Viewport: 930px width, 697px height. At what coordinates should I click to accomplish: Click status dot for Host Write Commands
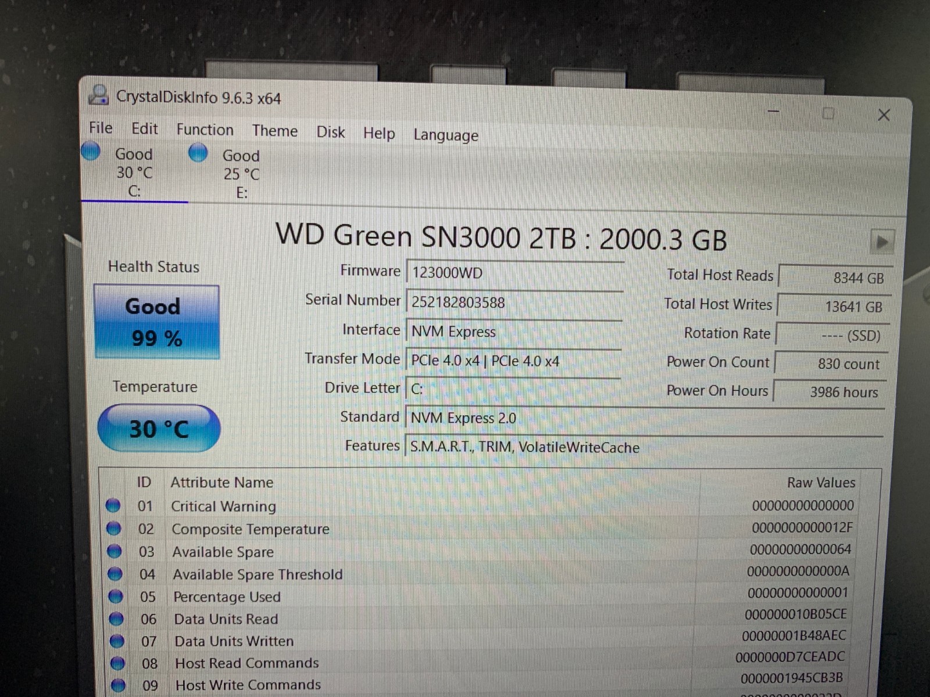coord(118,685)
